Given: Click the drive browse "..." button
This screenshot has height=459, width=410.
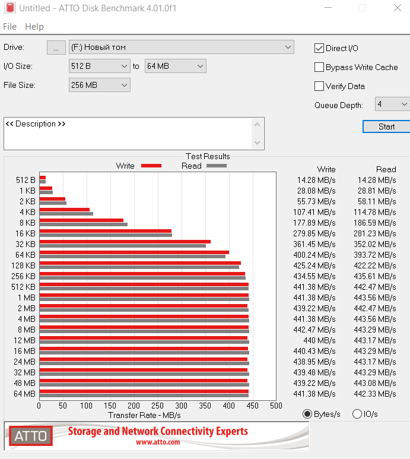Looking at the screenshot, I should pyautogui.click(x=56, y=48).
